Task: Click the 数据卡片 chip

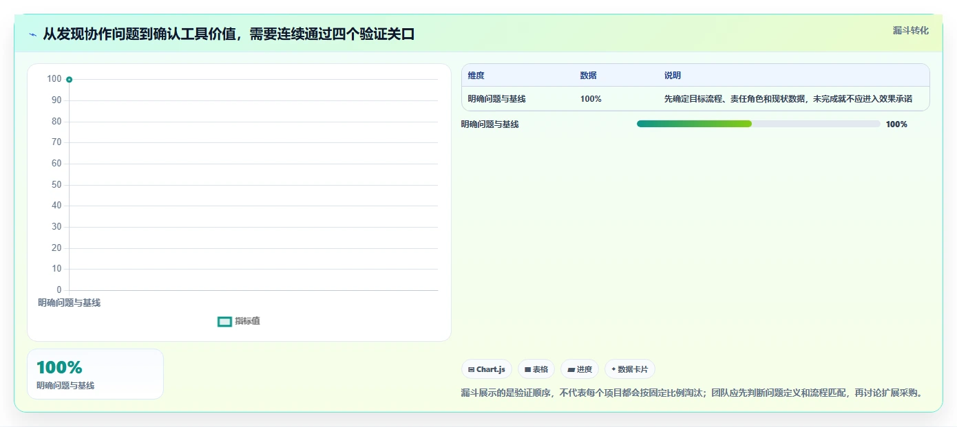Action: point(630,369)
